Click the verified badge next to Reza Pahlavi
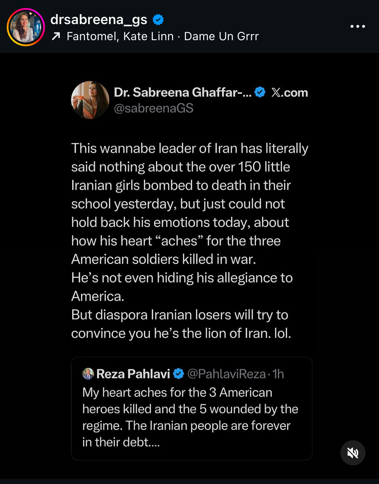The width and height of the screenshot is (379, 484). pos(178,374)
